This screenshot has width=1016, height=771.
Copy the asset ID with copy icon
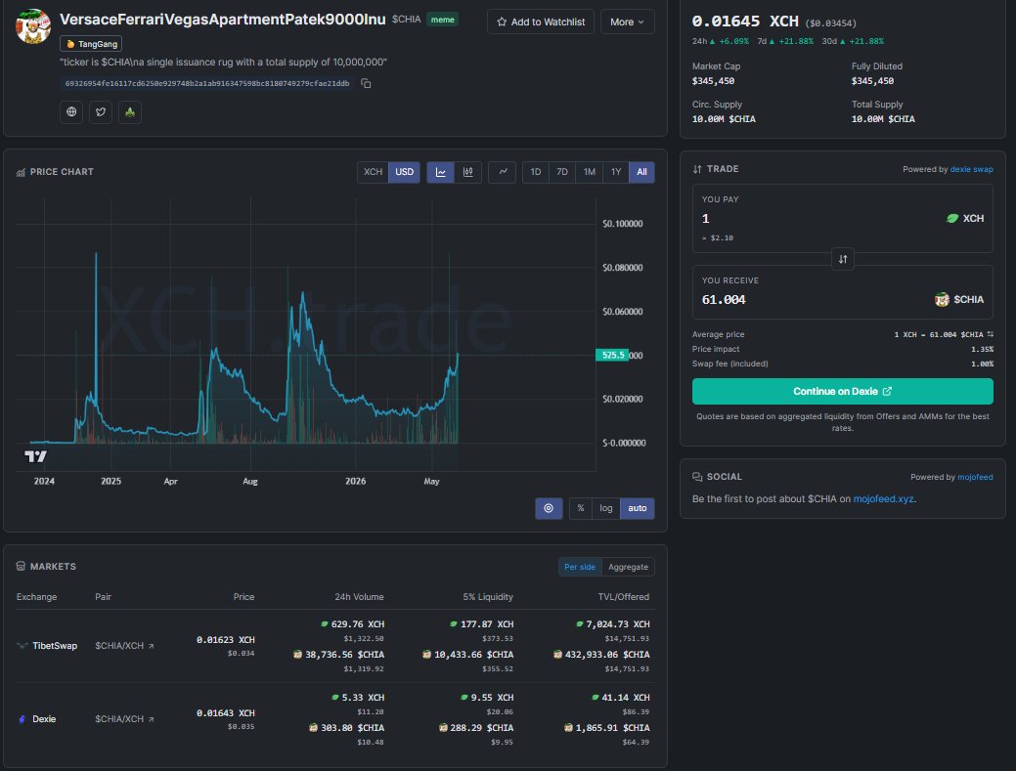(x=366, y=83)
